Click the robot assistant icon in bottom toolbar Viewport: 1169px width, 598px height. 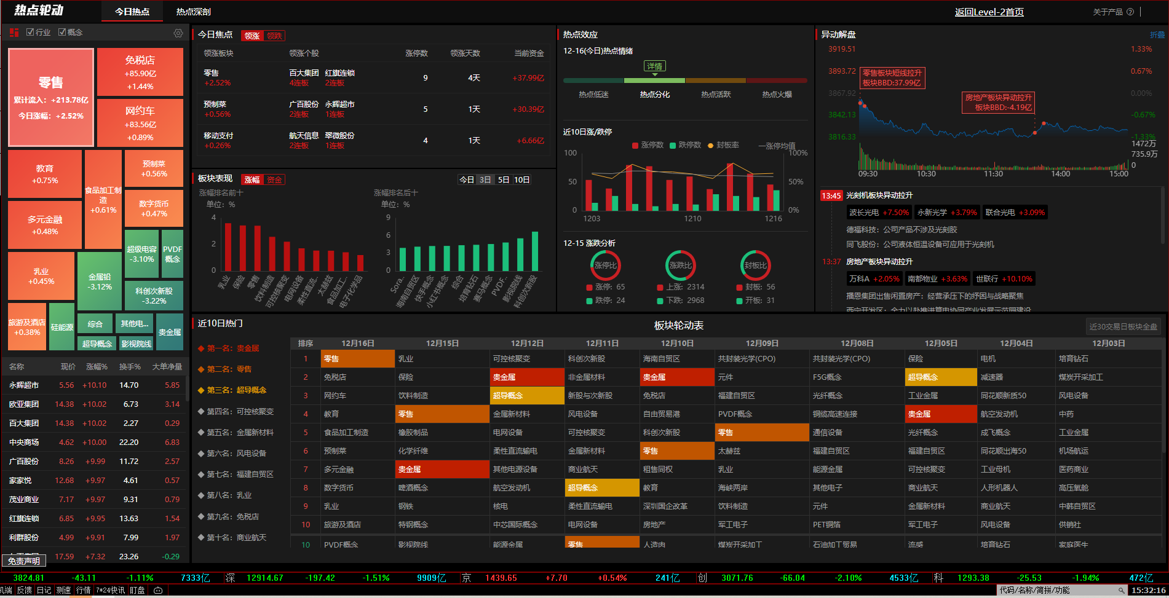pos(158,591)
